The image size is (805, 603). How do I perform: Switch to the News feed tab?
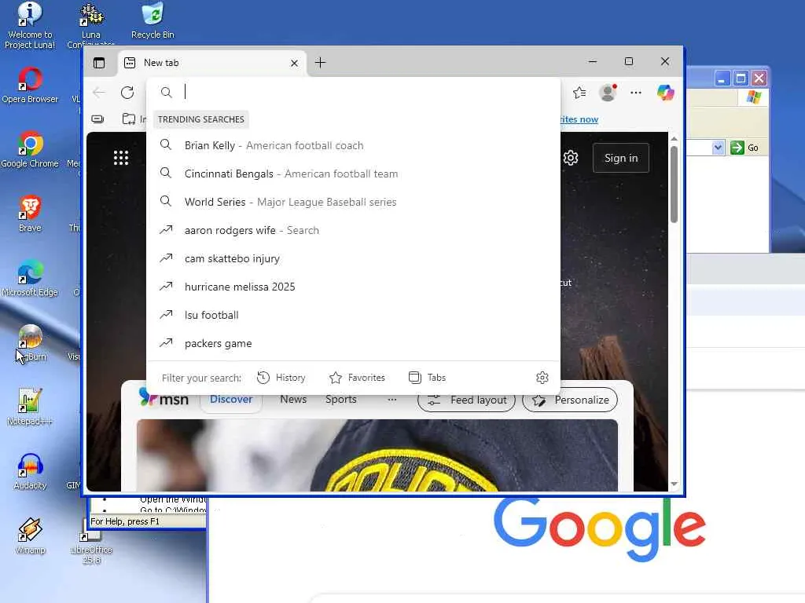pos(293,400)
